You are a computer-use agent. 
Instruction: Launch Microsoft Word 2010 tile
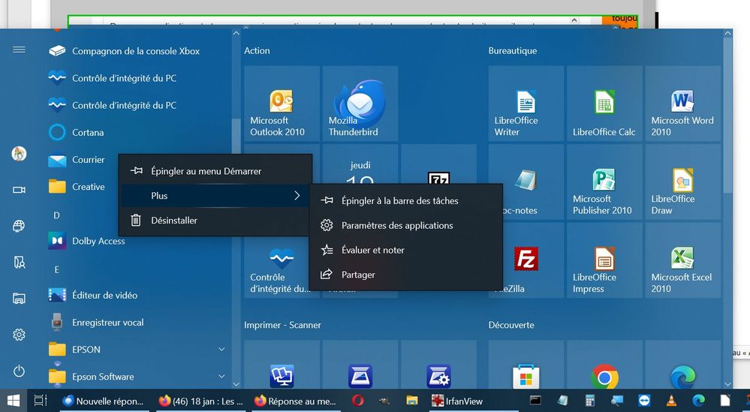click(682, 104)
